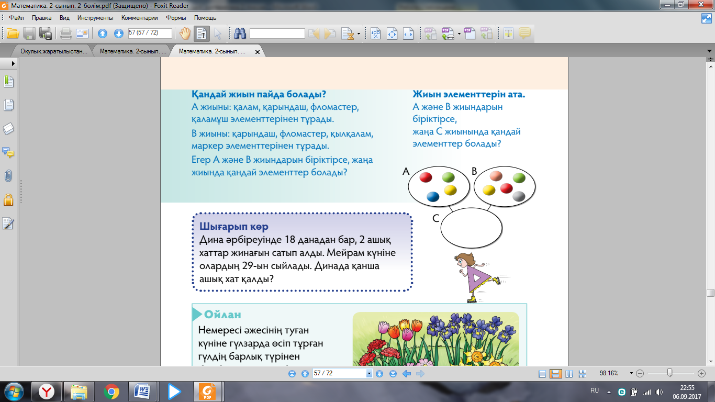Click the Save icon in toolbar

(29, 33)
